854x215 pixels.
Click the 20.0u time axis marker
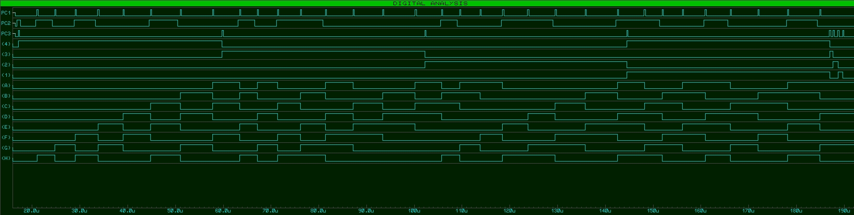31,211
